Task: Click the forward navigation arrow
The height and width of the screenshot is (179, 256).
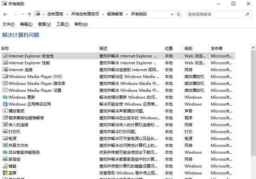Action: click(x=15, y=14)
